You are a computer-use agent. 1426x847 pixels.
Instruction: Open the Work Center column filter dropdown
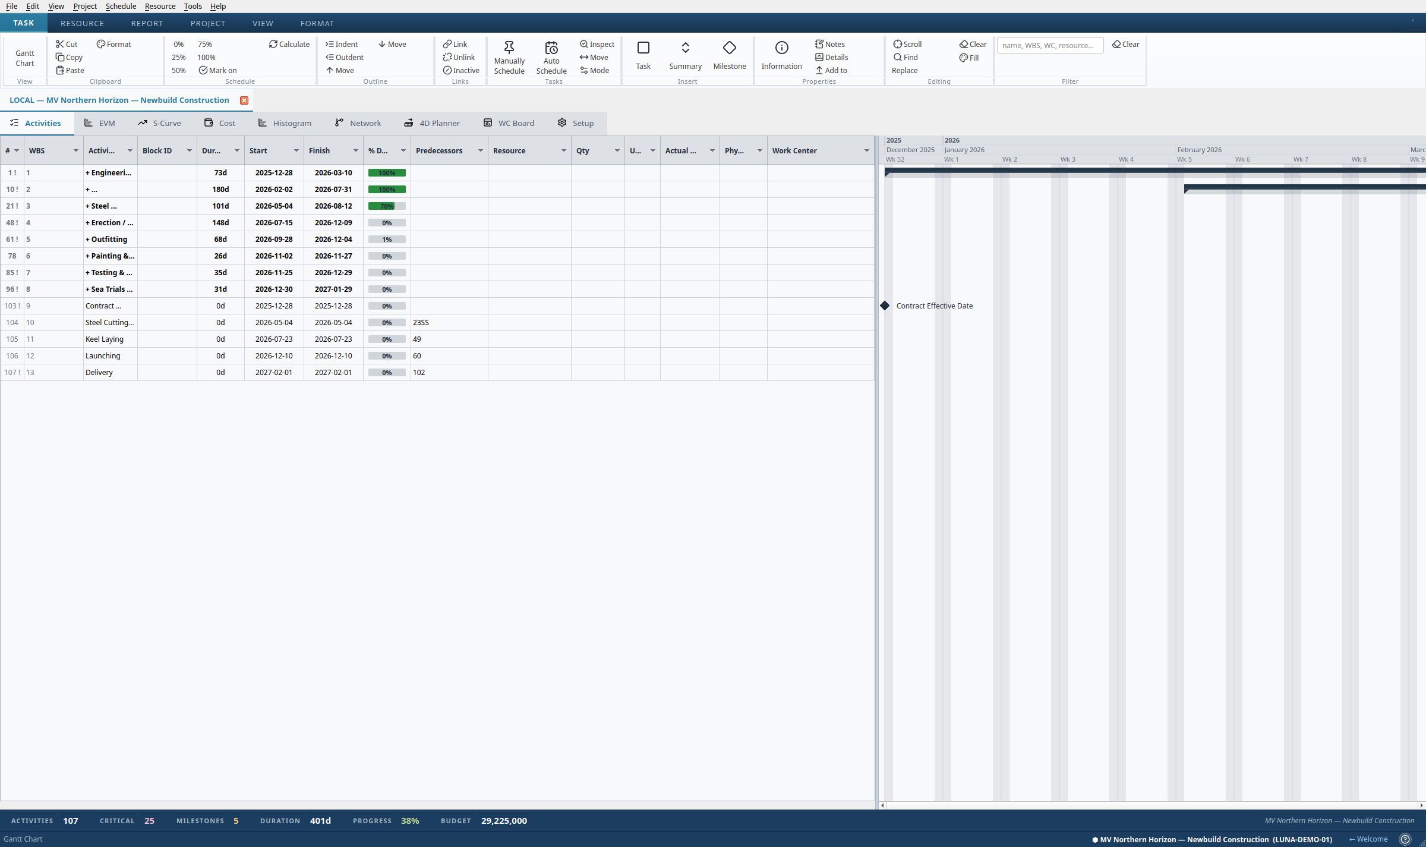click(867, 150)
